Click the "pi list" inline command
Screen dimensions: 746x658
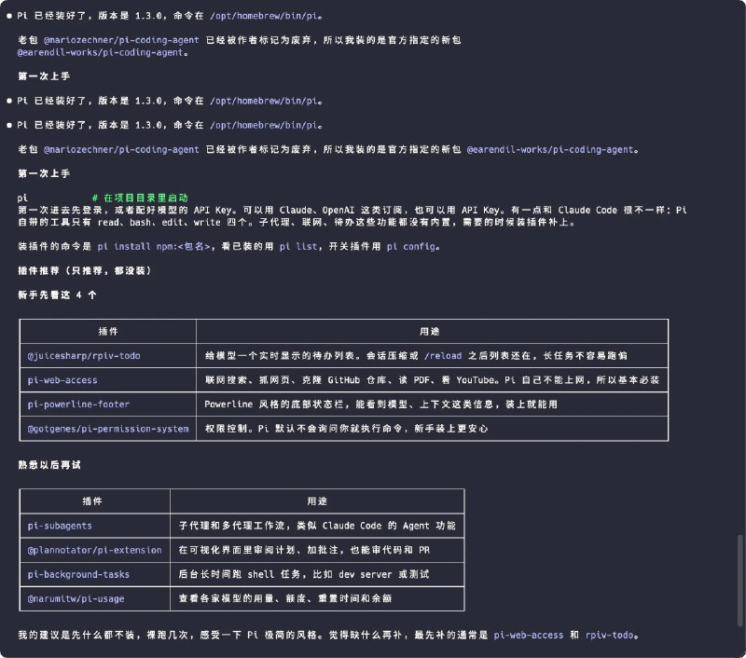pos(298,246)
